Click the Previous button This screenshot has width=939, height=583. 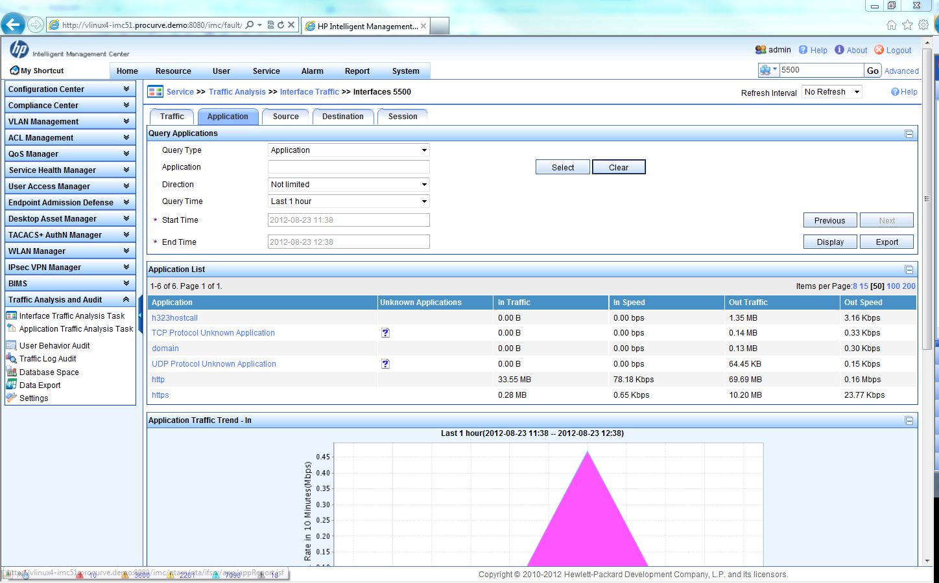830,220
